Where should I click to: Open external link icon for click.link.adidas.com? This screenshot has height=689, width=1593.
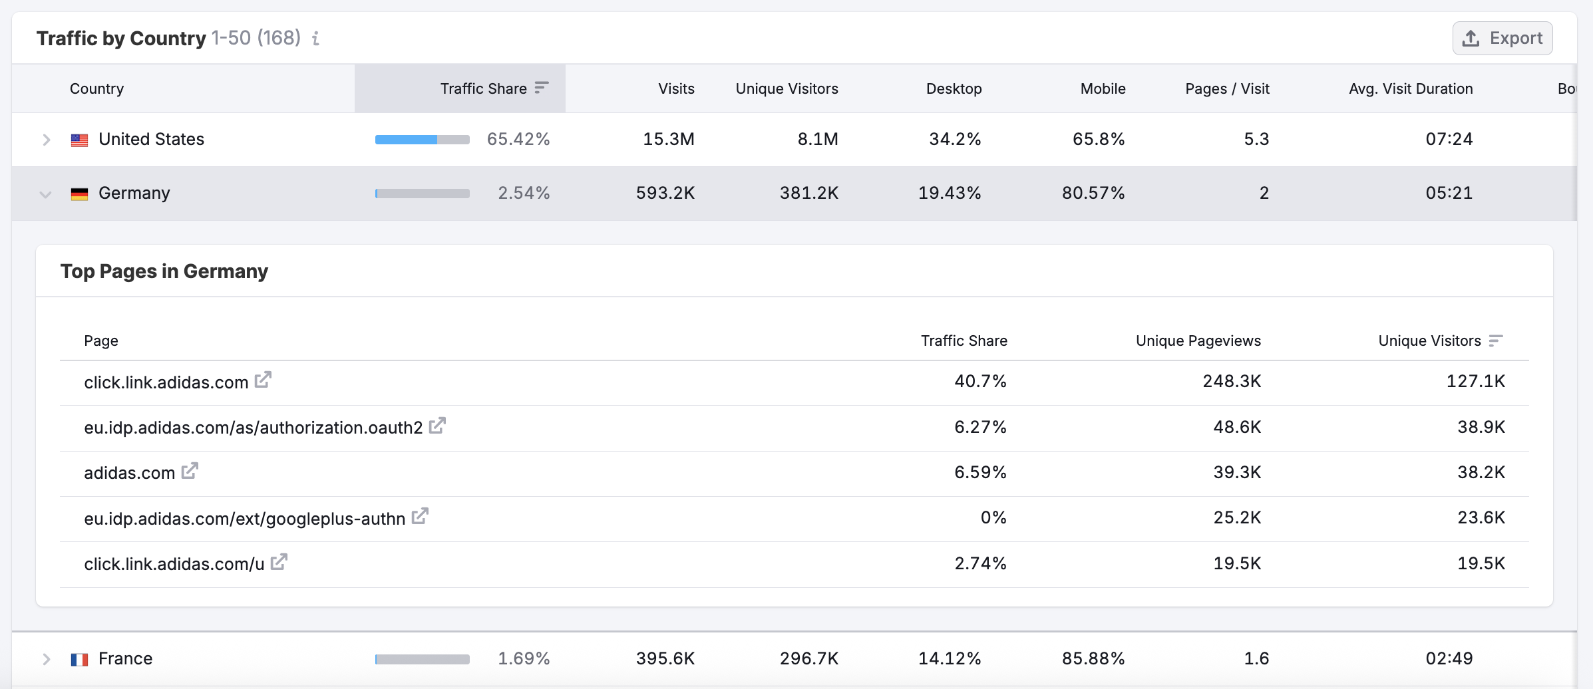264,380
